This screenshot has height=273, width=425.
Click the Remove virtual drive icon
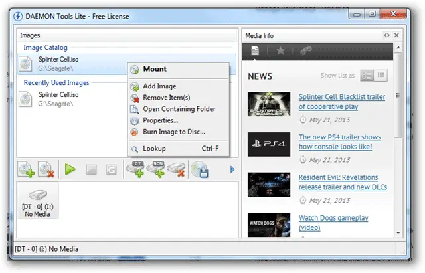pyautogui.click(x=176, y=169)
